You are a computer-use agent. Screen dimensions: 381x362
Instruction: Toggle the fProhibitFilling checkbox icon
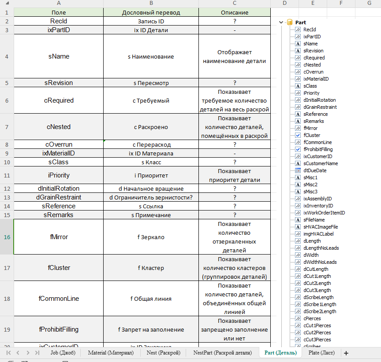(x=298, y=149)
